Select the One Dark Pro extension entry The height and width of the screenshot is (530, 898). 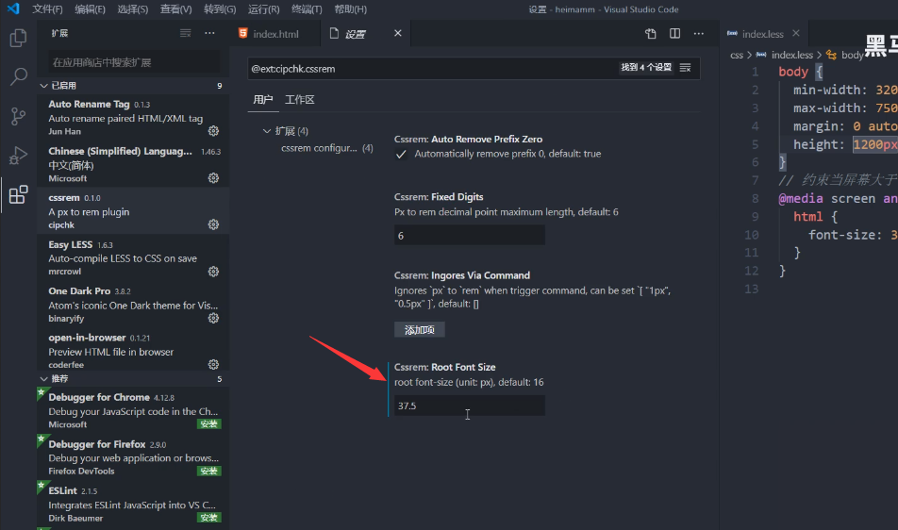pos(133,304)
